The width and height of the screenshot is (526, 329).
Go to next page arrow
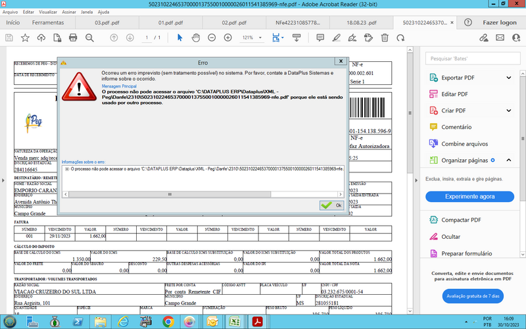[130, 38]
